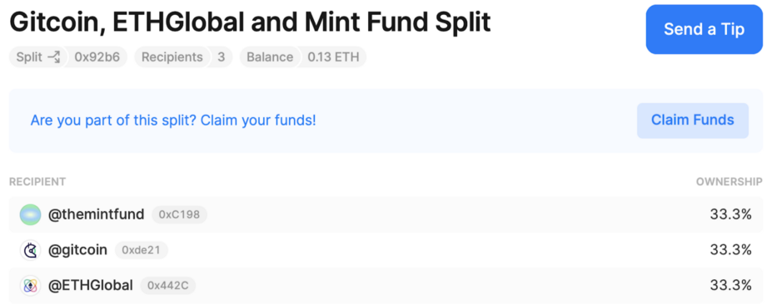Click the page title heading
Viewport: 777px width, 305px height.
point(250,22)
